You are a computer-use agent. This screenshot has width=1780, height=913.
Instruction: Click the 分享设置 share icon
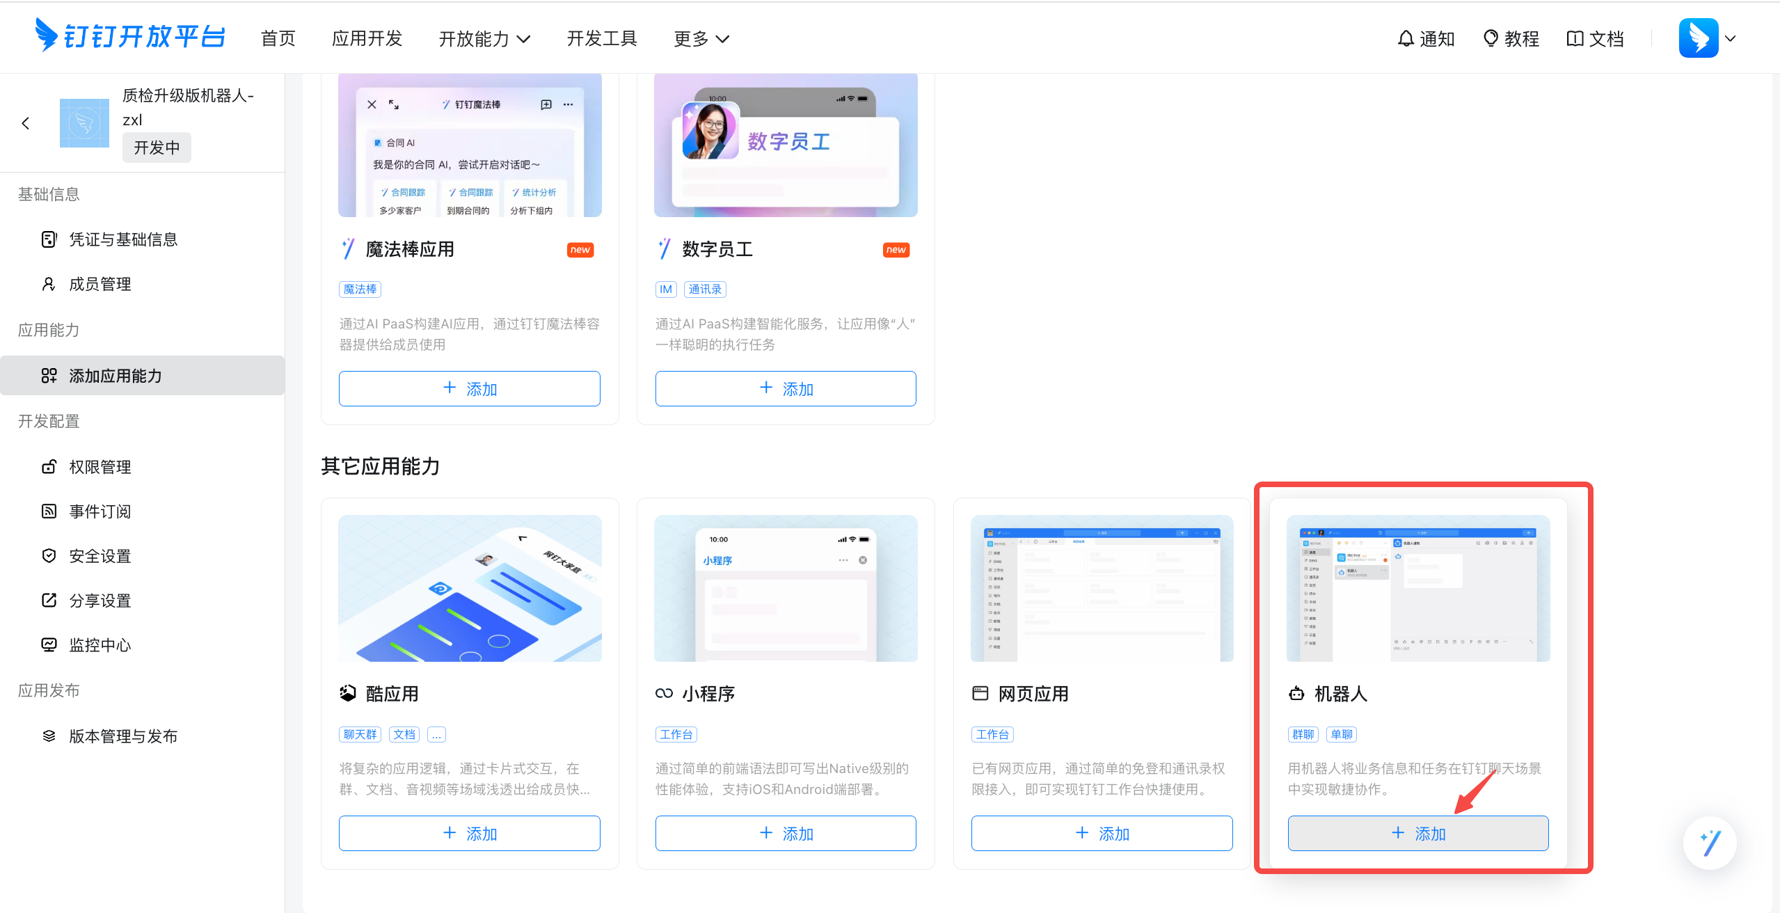[49, 601]
